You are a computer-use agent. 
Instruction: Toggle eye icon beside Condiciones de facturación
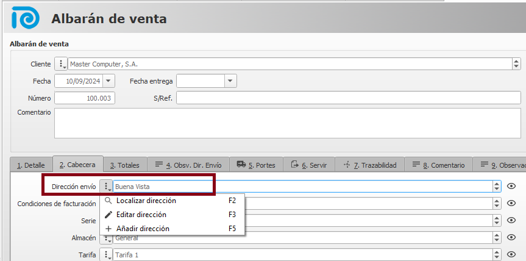511,204
